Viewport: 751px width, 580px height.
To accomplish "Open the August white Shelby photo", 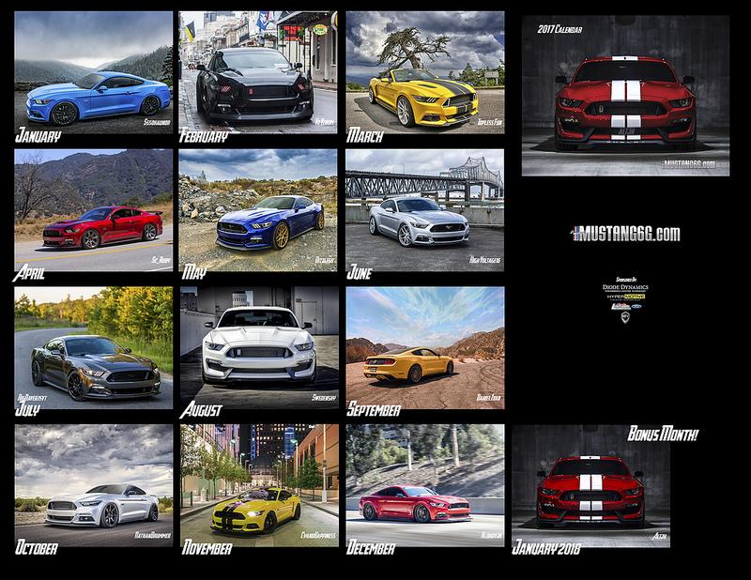I will point(259,347).
